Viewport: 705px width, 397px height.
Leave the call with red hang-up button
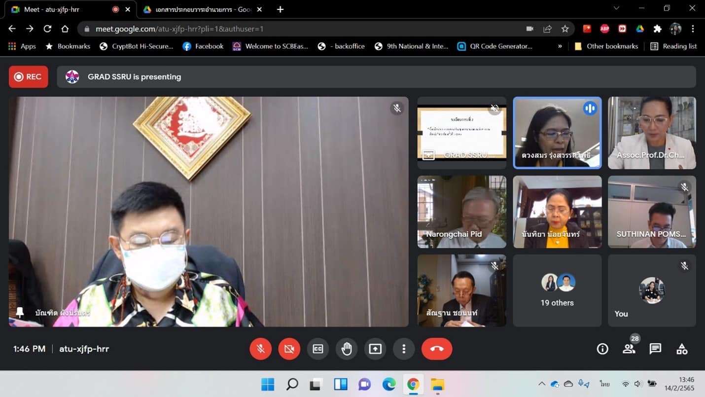437,349
